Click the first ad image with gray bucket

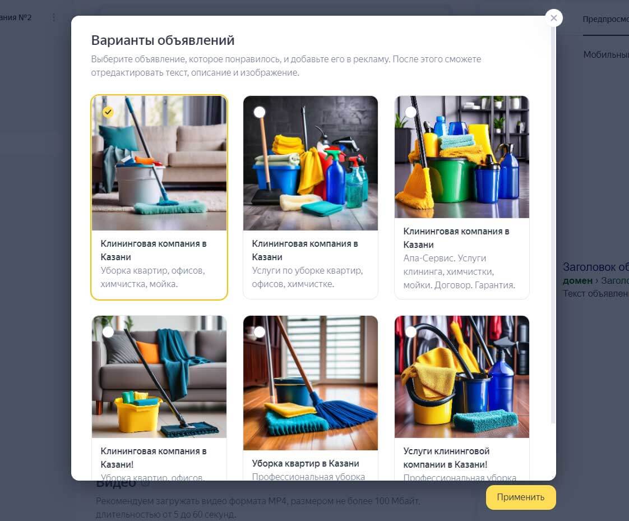(159, 163)
